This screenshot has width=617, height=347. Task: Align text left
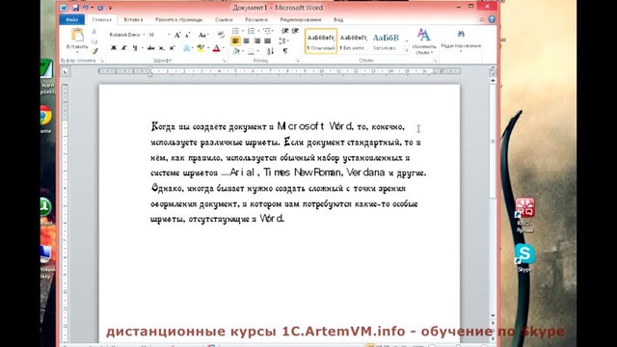(x=235, y=40)
